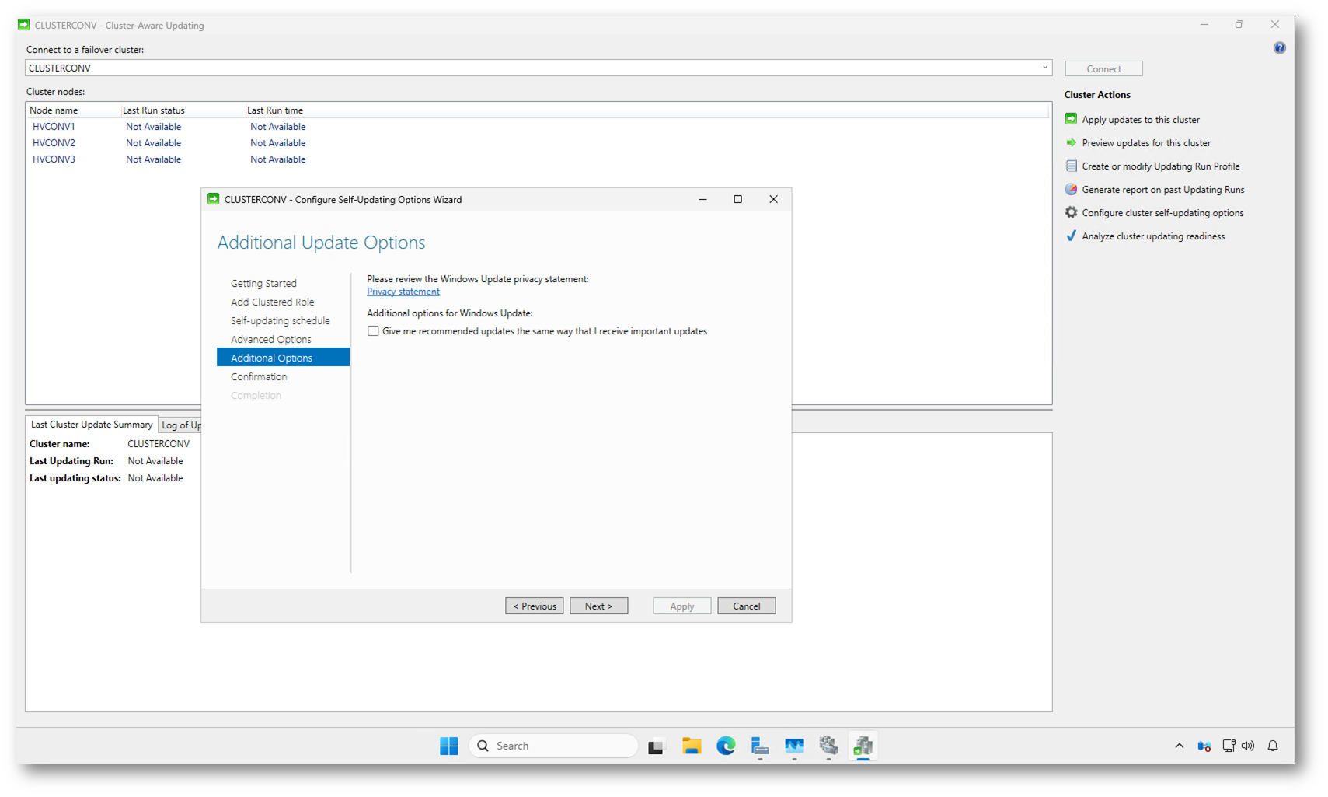Open Microsoft Edge from the taskbar
1328x797 pixels.
[726, 746]
